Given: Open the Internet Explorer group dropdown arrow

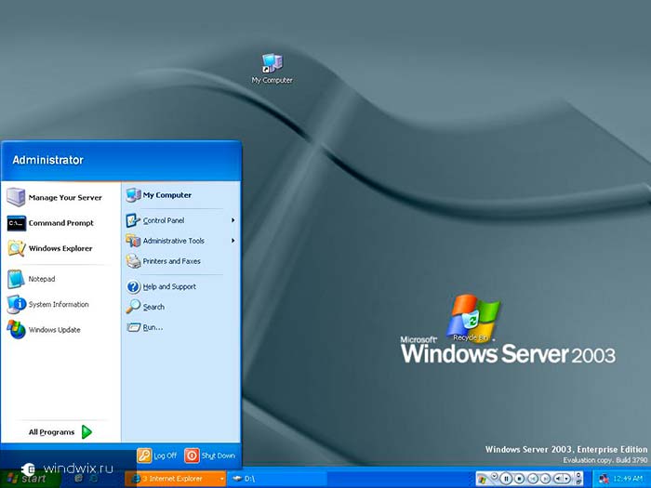Looking at the screenshot, I should pyautogui.click(x=222, y=479).
